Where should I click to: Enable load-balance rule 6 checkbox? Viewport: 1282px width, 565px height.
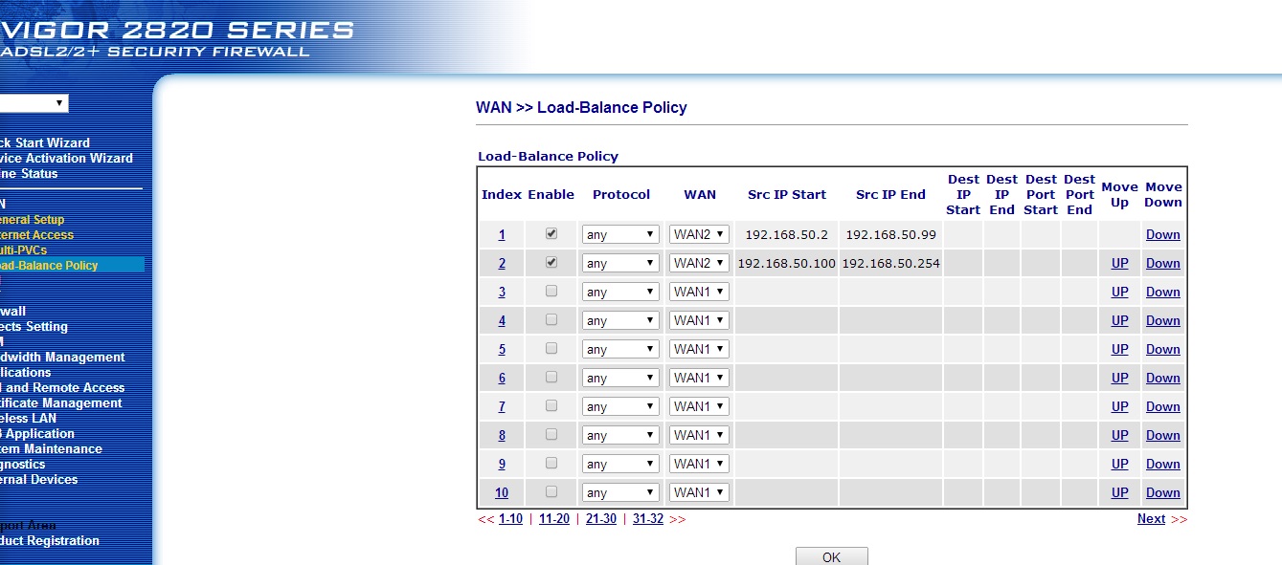pyautogui.click(x=551, y=377)
